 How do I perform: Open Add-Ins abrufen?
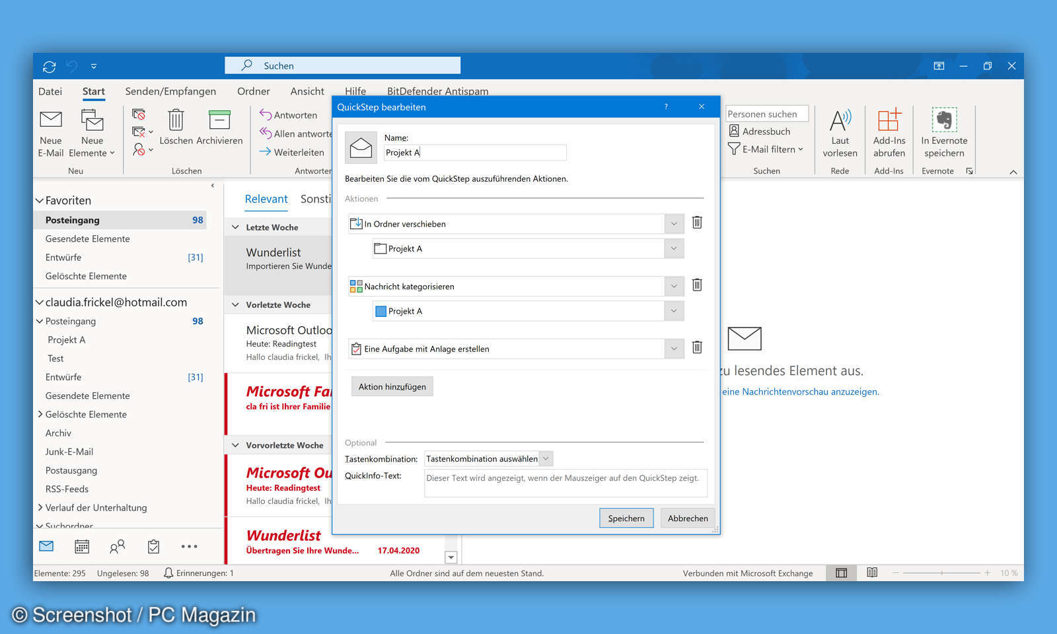[889, 121]
